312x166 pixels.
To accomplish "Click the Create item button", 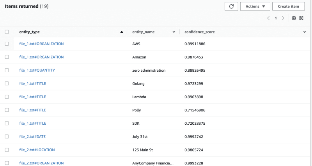I will 288,6.
